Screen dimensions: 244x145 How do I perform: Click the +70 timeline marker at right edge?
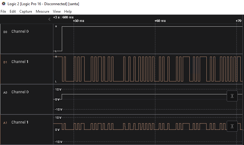click(239, 21)
